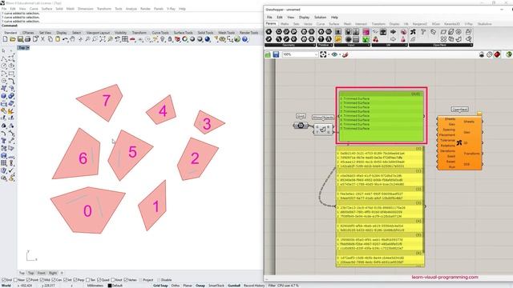513x288 pixels.
Task: Toggle Grid Snap in Rhino status bar
Action: [160, 286]
